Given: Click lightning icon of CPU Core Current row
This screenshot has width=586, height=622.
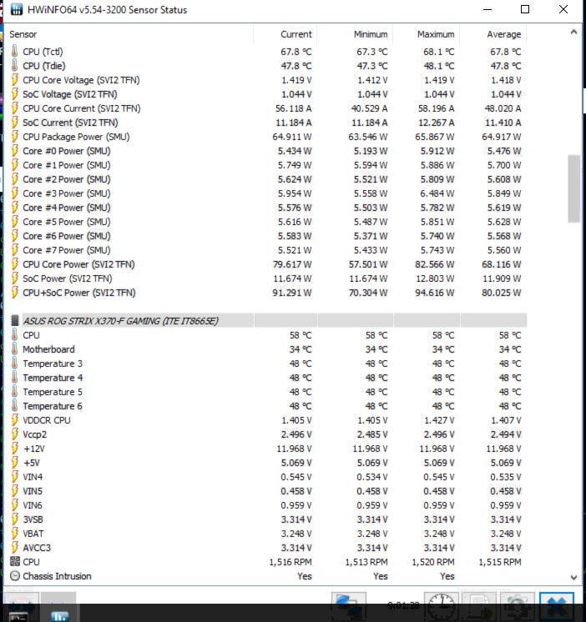Looking at the screenshot, I should click(15, 108).
